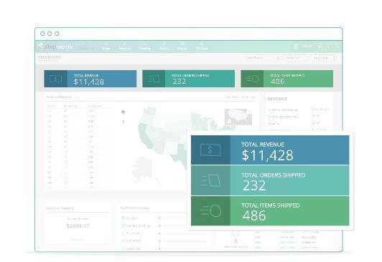Click the large items shipped icon in overlay
The height and width of the screenshot is (262, 382).
click(210, 210)
